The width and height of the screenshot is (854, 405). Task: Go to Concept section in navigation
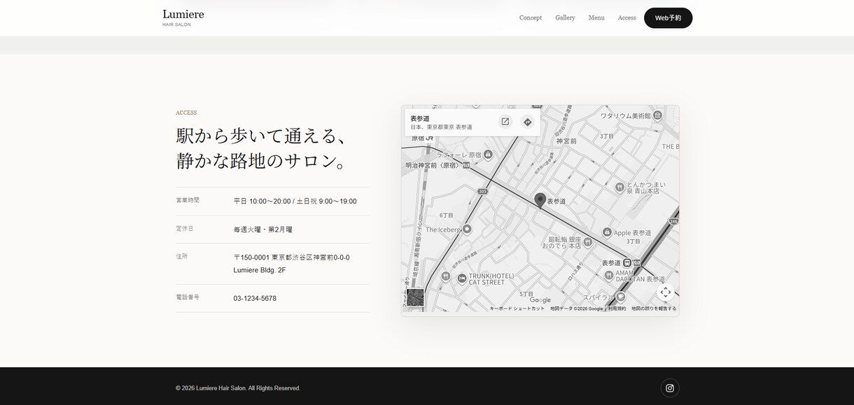(x=531, y=17)
